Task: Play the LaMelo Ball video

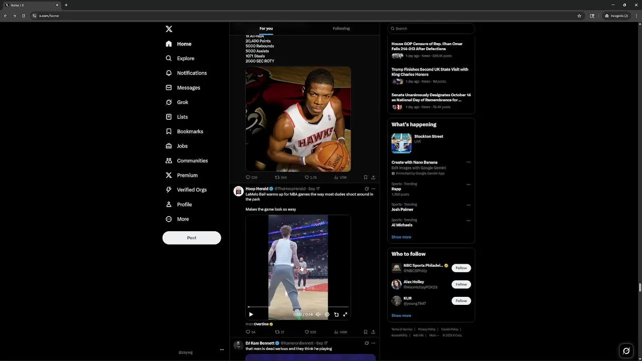Action: tap(251, 314)
